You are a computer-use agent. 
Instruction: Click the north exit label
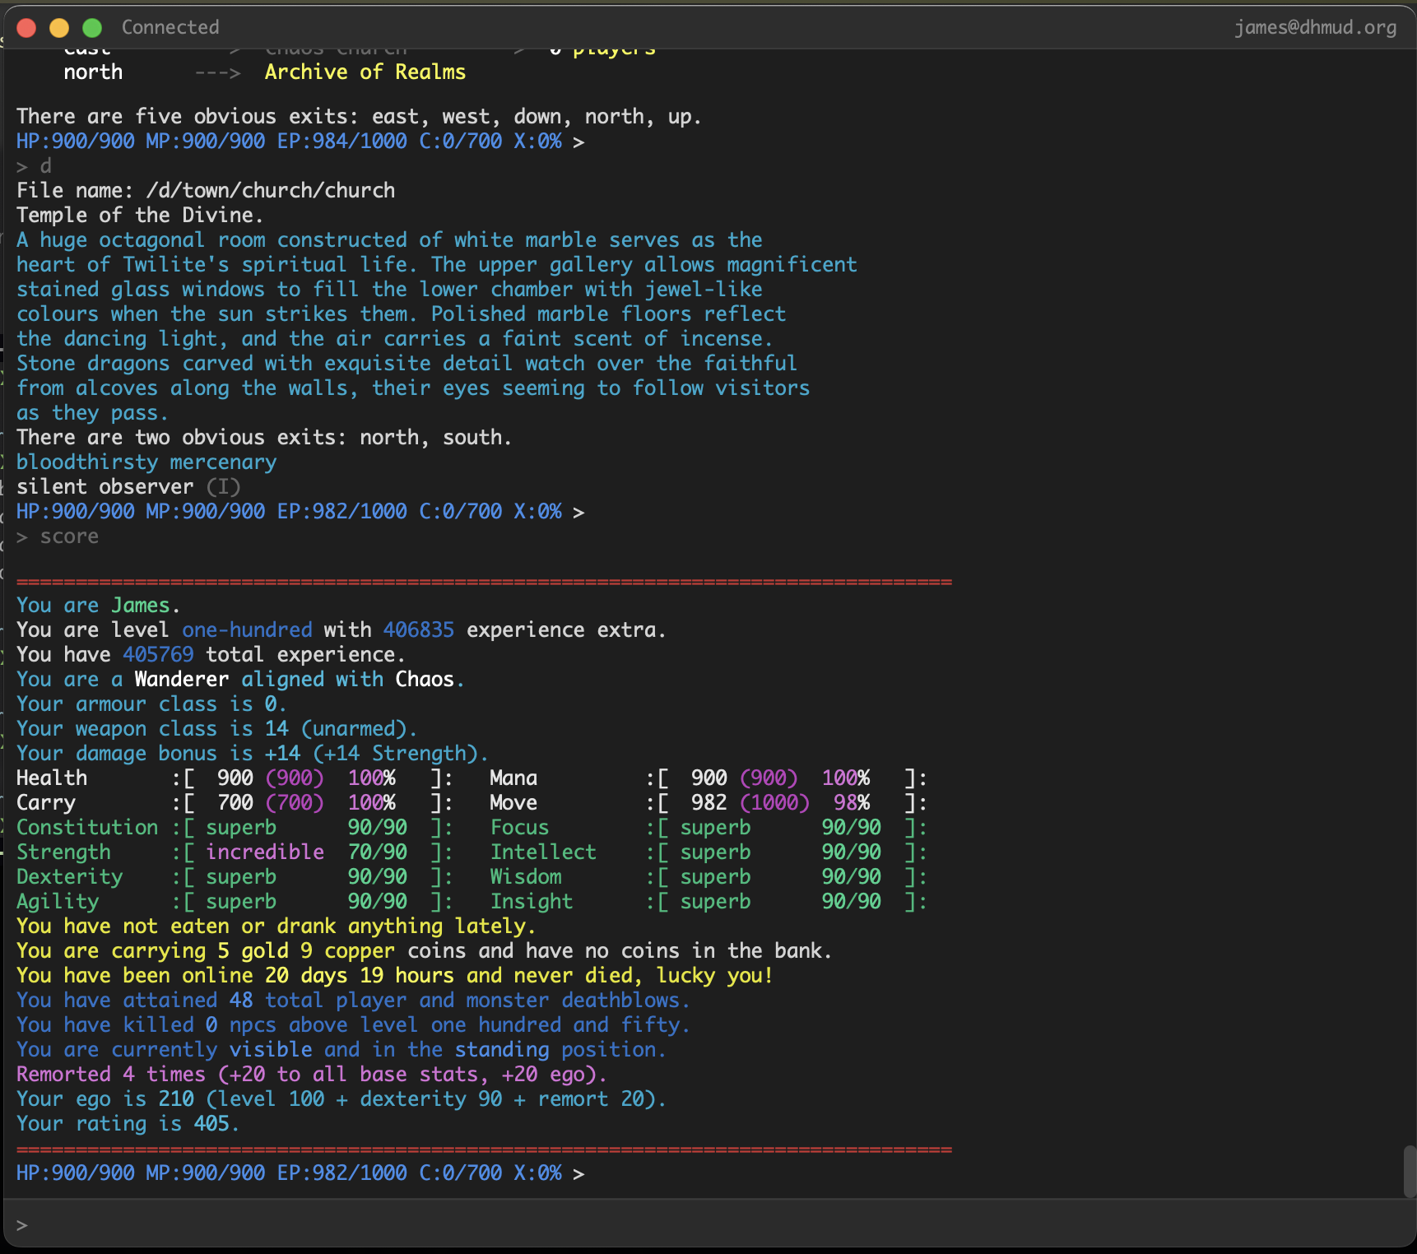93,72
